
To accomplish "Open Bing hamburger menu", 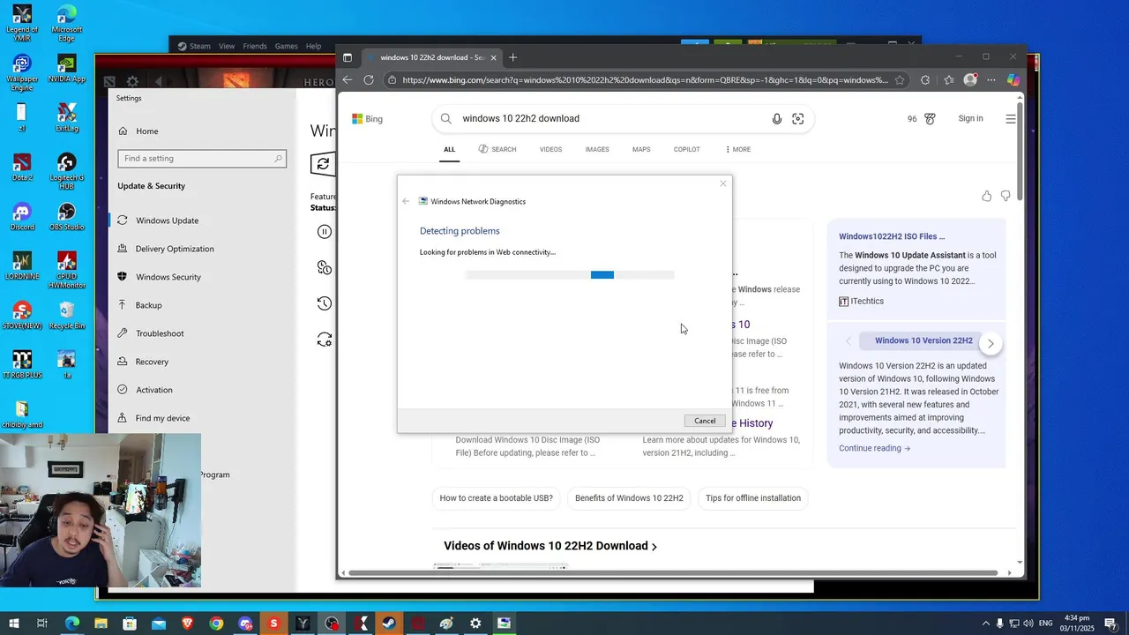I will point(1011,119).
